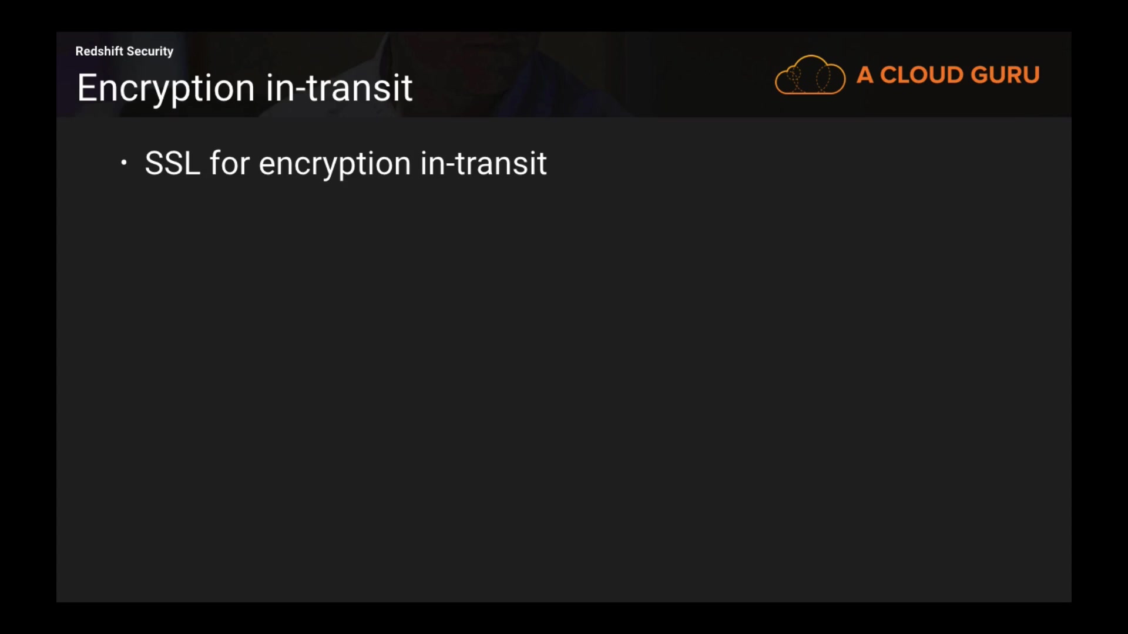Viewport: 1128px width, 634px height.
Task: Click the word SSL in the bullet
Action: [172, 163]
